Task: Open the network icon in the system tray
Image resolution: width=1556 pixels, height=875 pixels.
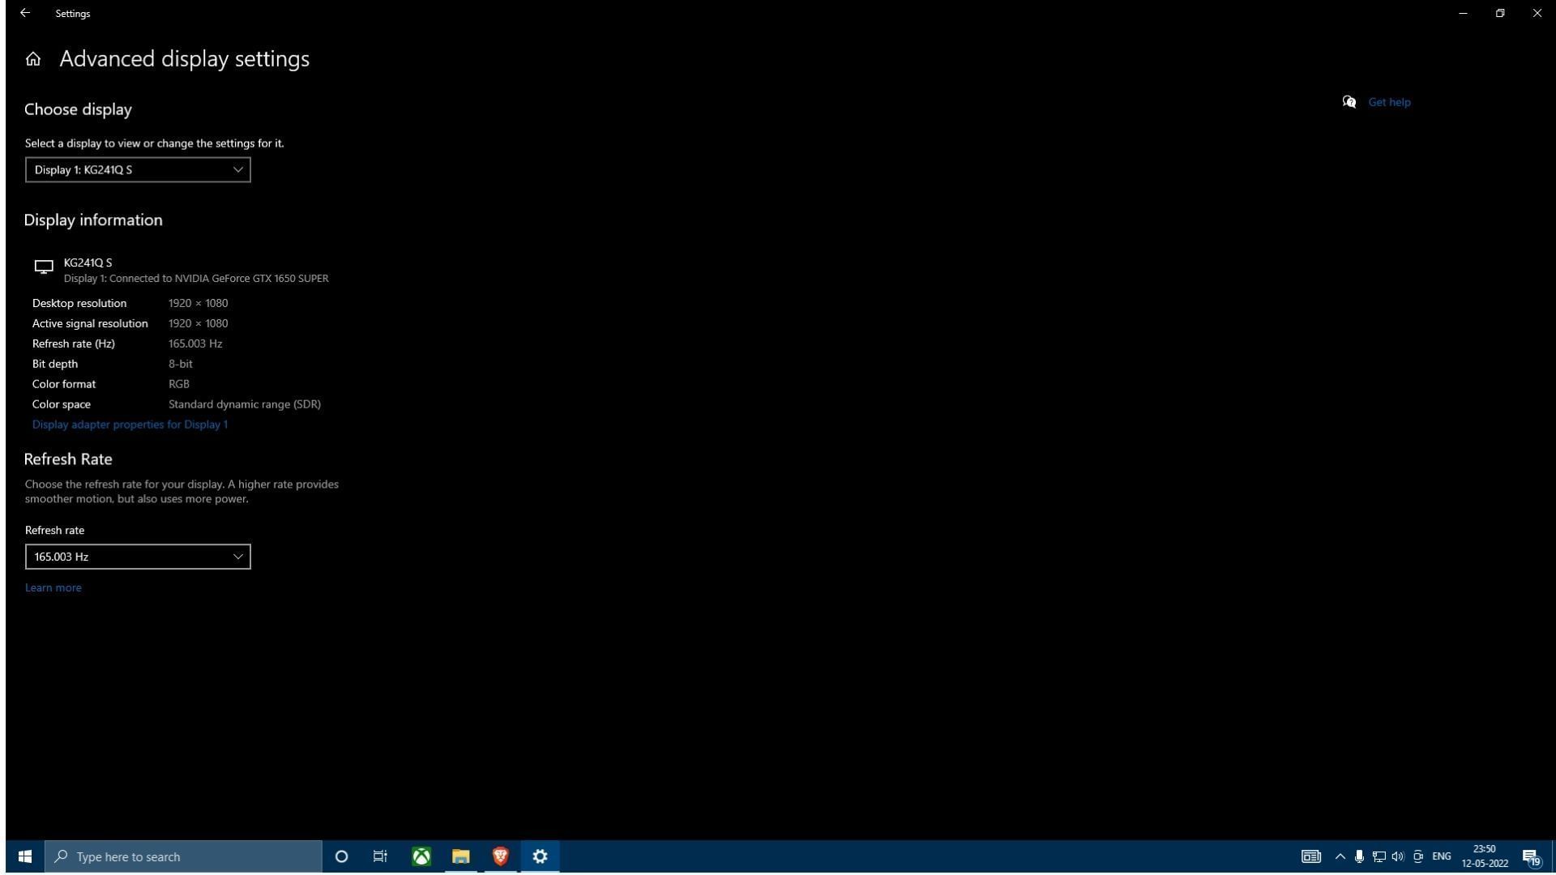Action: [x=1378, y=856]
